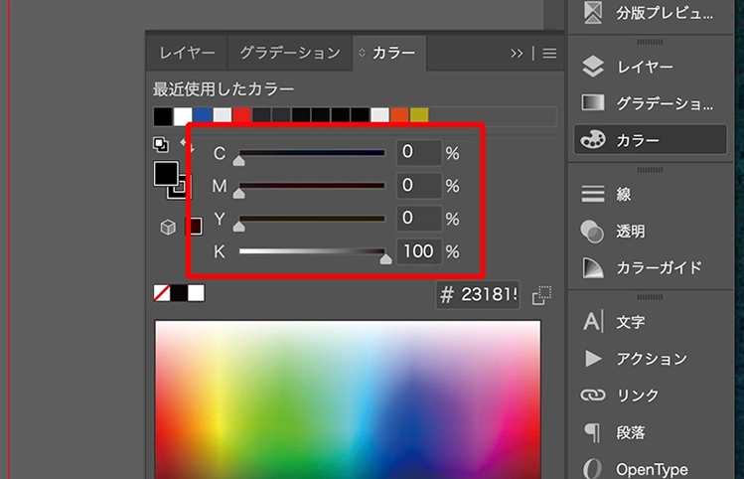
Task: Open the color panel hamburger menu
Action: [549, 54]
